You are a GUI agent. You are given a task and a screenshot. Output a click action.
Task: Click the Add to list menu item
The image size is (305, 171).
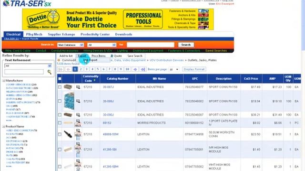click(66, 56)
